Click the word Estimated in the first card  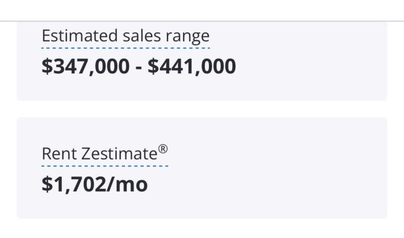point(80,36)
